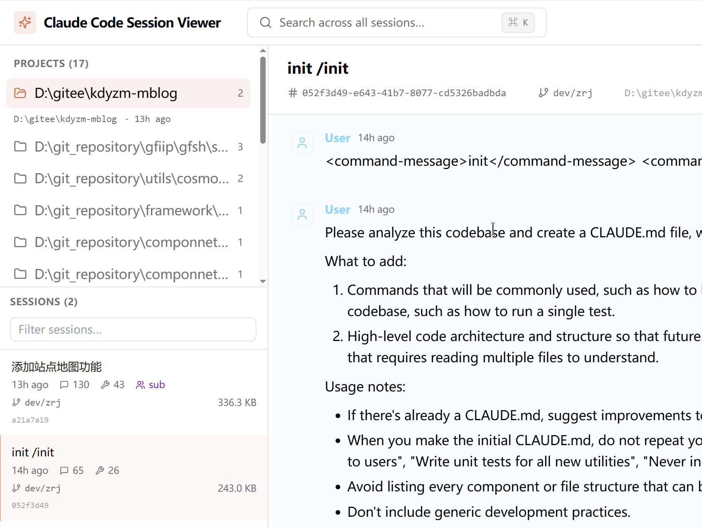Focus the Search across all sessions field
The height and width of the screenshot is (528, 702).
pyautogui.click(x=396, y=22)
